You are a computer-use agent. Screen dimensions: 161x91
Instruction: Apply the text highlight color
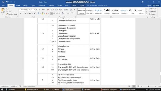coord(43,13)
